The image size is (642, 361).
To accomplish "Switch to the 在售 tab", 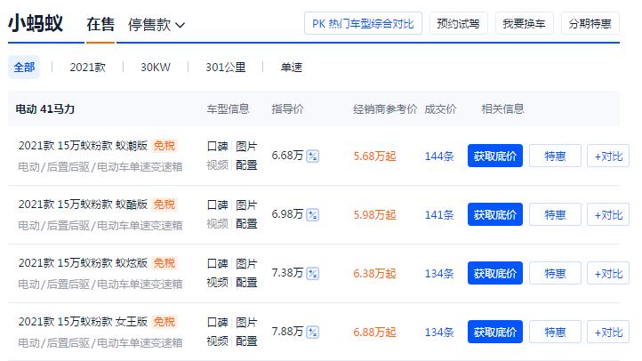I will tap(100, 24).
